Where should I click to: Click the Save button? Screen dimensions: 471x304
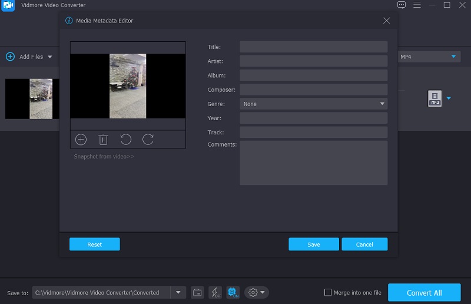313,244
